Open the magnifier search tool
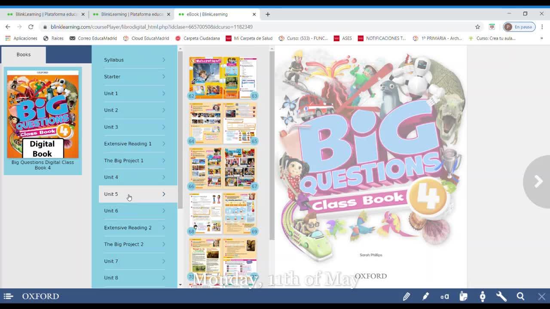Screen dimensions: 550x309 click(520, 296)
